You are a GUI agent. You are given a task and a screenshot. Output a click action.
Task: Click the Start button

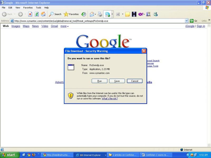point(10,155)
